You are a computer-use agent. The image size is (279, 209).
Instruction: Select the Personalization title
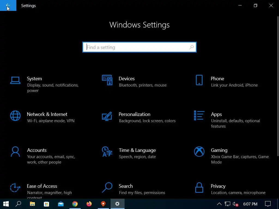(x=134, y=114)
